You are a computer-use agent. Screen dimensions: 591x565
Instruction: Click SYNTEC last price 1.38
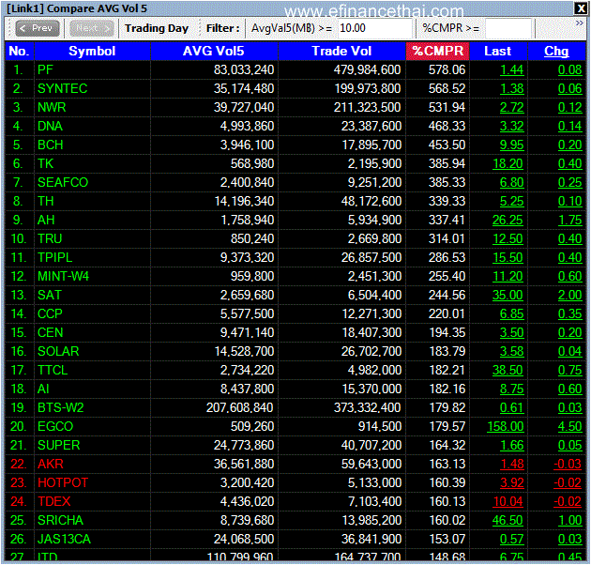tap(511, 88)
